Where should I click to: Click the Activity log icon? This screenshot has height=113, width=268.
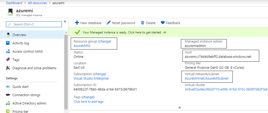(8, 43)
